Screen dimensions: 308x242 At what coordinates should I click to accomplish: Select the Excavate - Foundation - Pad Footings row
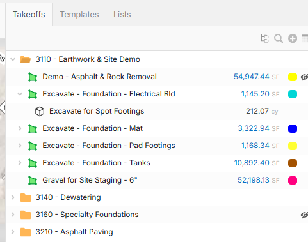(157, 146)
